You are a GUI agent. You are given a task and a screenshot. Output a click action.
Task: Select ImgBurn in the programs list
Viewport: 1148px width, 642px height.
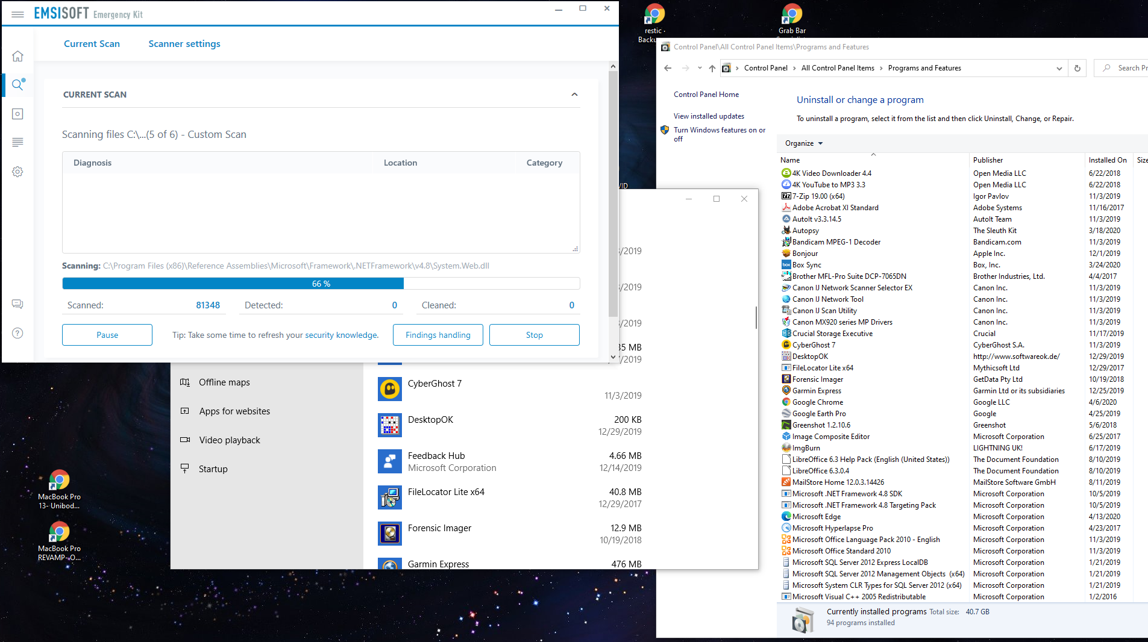pos(806,448)
